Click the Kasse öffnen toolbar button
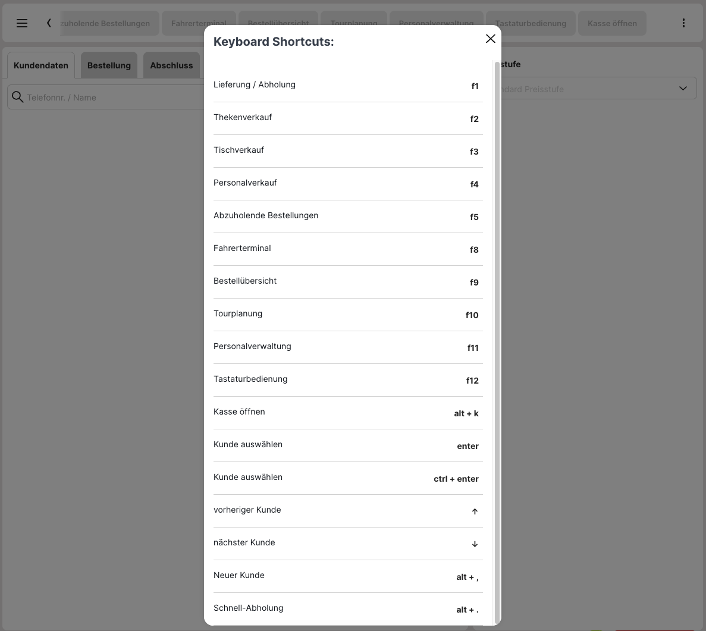706x631 pixels. [x=612, y=23]
